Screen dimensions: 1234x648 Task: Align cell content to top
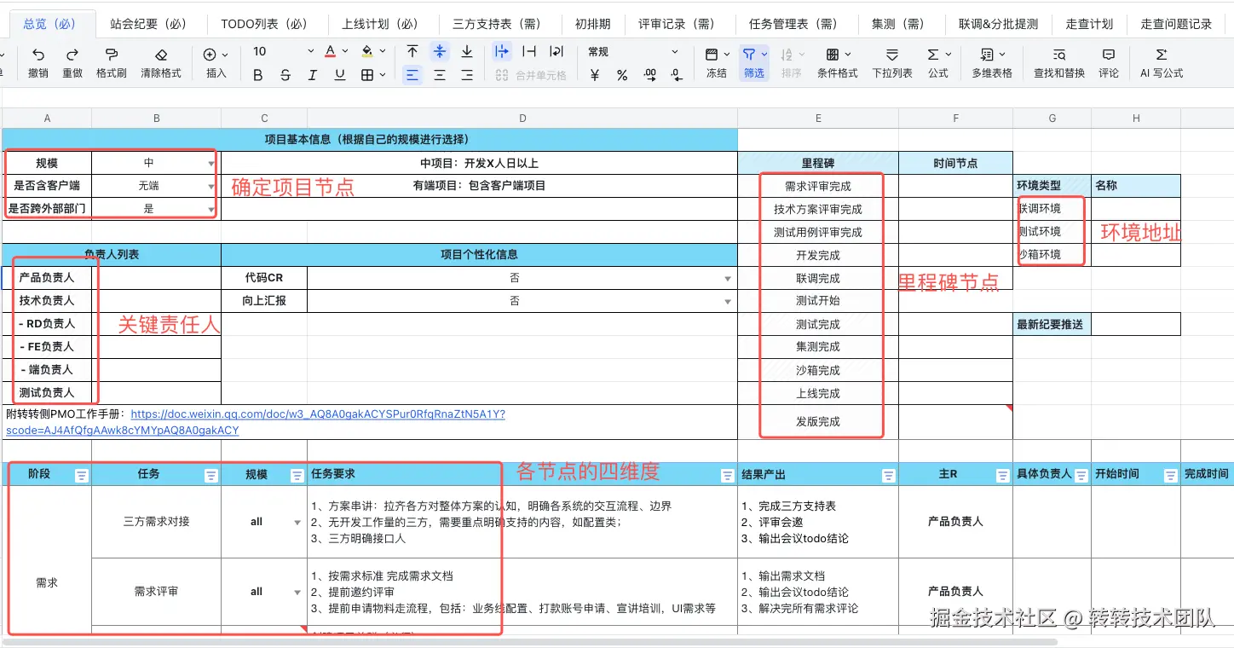point(412,52)
